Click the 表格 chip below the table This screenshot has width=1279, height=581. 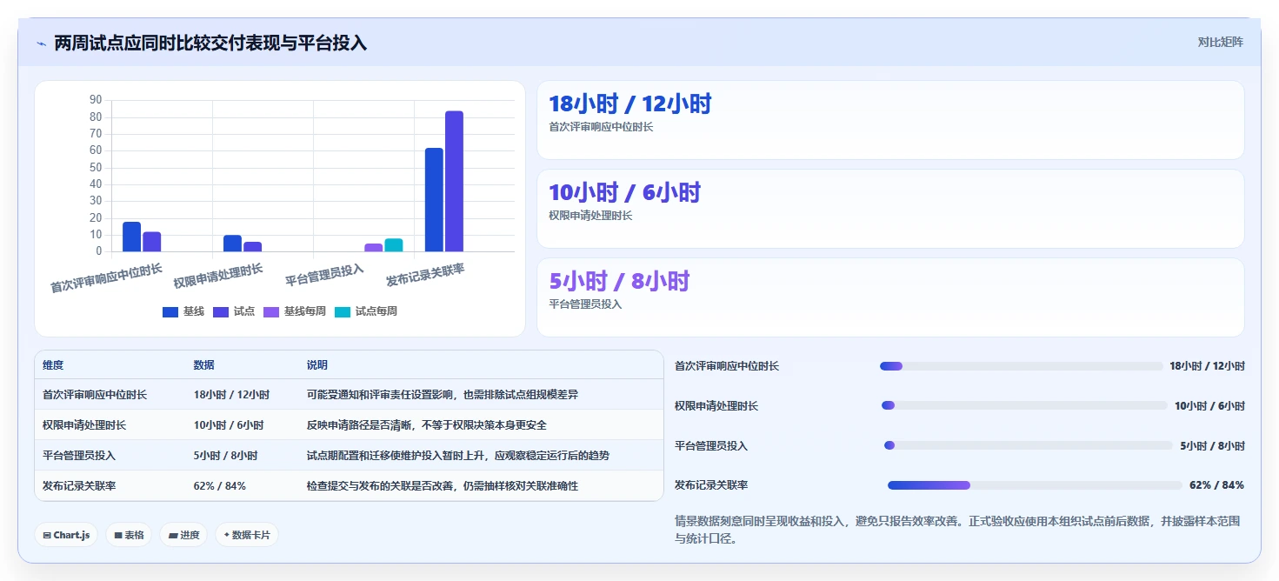click(130, 535)
